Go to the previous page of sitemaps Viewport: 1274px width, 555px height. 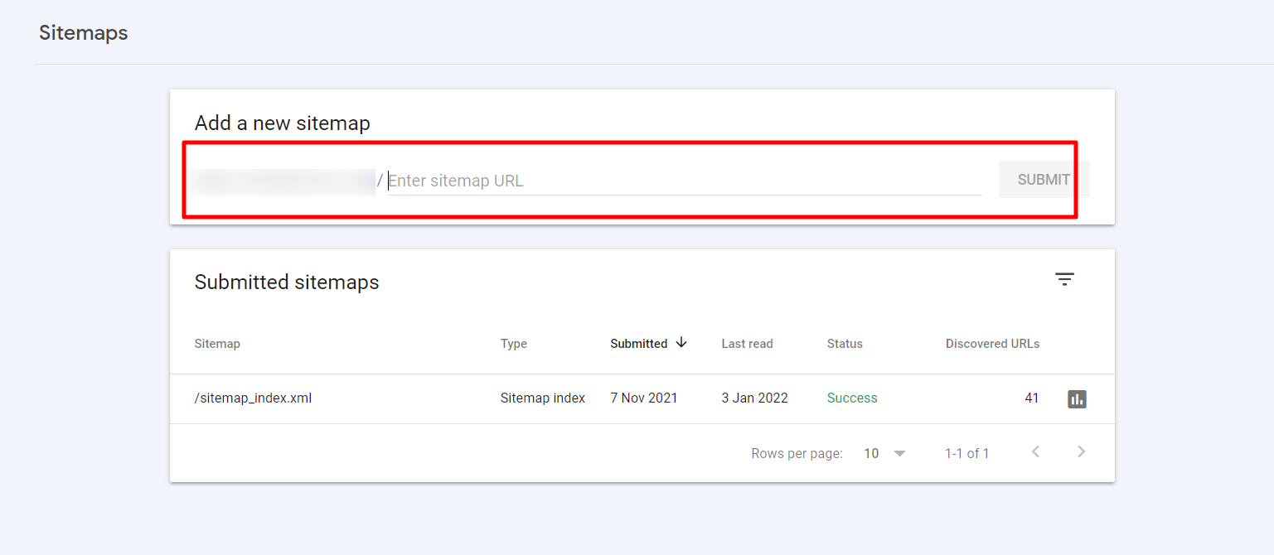pyautogui.click(x=1035, y=452)
